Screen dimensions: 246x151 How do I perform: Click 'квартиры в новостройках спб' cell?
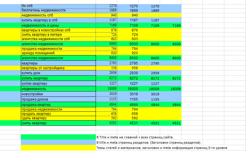pos(58,30)
